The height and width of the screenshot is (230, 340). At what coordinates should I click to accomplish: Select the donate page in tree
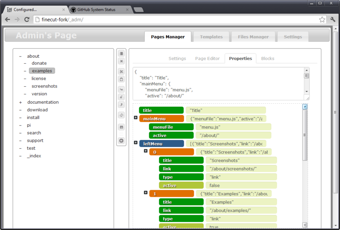point(39,63)
